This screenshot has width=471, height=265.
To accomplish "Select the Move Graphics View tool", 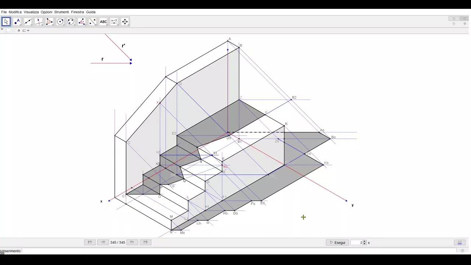I will pos(125,22).
